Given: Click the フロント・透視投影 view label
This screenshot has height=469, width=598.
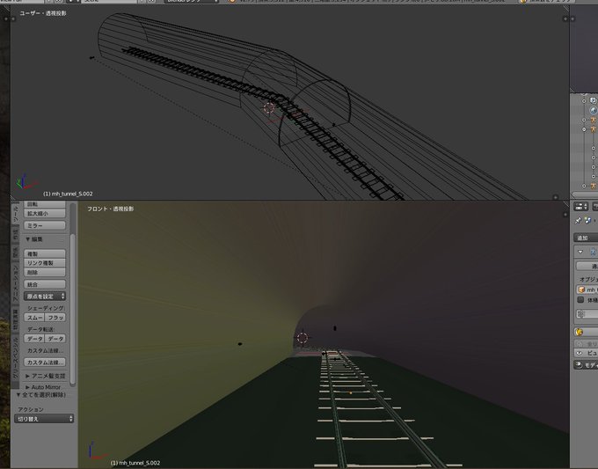Looking at the screenshot, I should coord(110,209).
